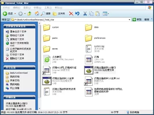
Task: Click the Back (后退) arrow icon
Action: click(x=5, y=14)
